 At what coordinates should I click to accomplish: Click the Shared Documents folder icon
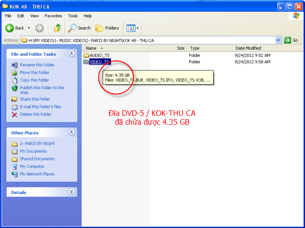click(x=15, y=159)
